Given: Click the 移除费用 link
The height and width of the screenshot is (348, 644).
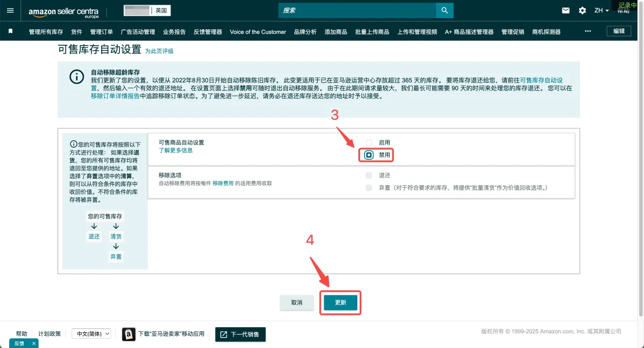Looking at the screenshot, I should (223, 183).
